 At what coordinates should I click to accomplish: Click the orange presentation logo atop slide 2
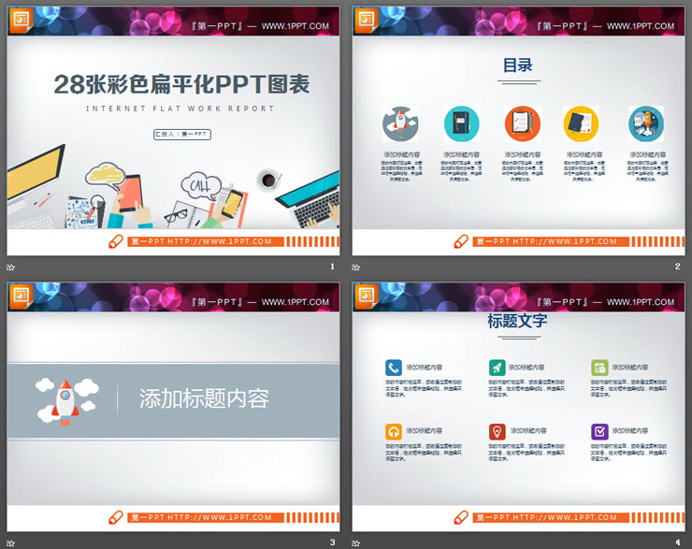coord(366,21)
